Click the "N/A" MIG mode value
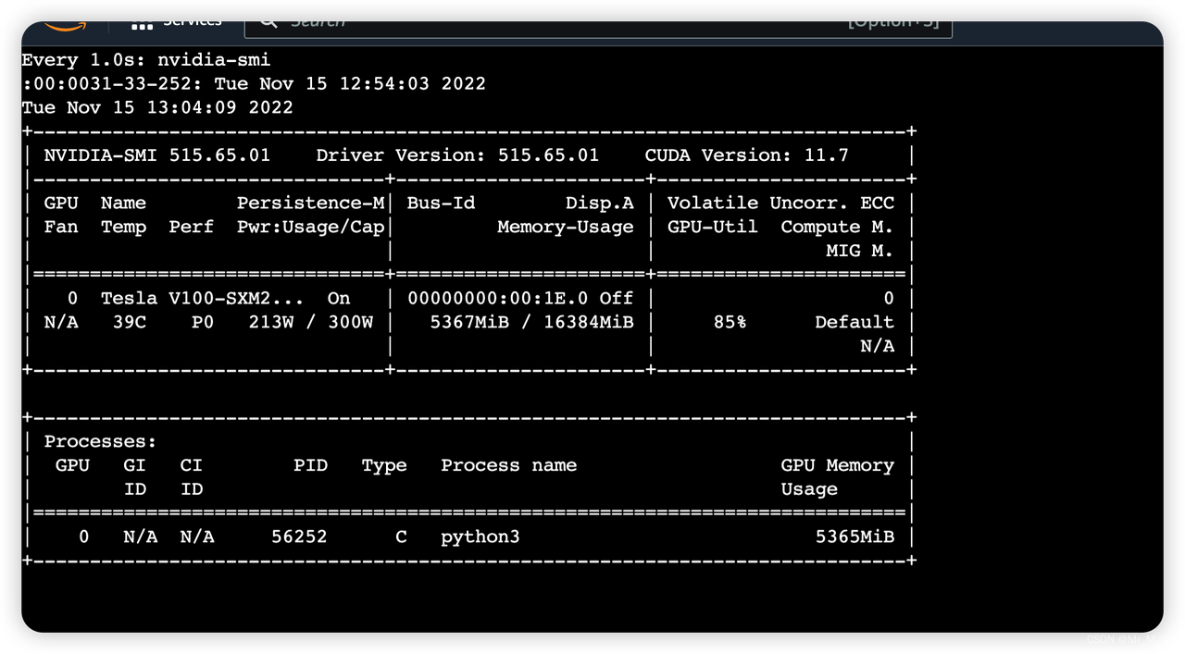Screen dimensions: 1185x654 pyautogui.click(x=877, y=346)
